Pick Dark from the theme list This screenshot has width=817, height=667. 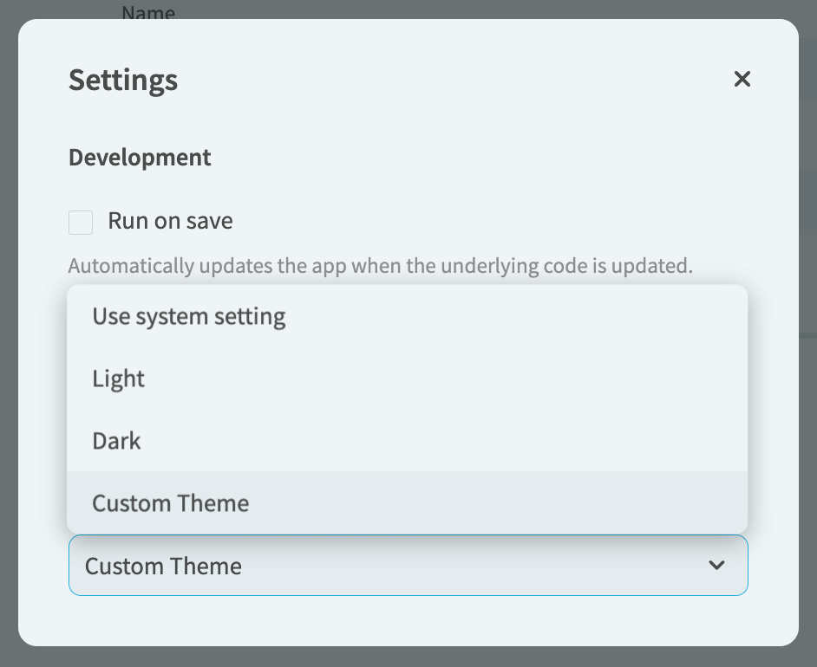click(x=116, y=441)
